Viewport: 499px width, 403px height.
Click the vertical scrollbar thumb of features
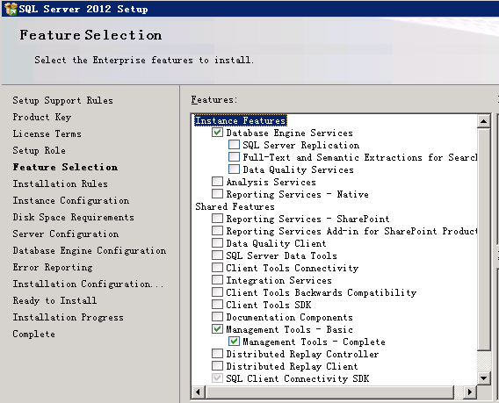coord(484,239)
